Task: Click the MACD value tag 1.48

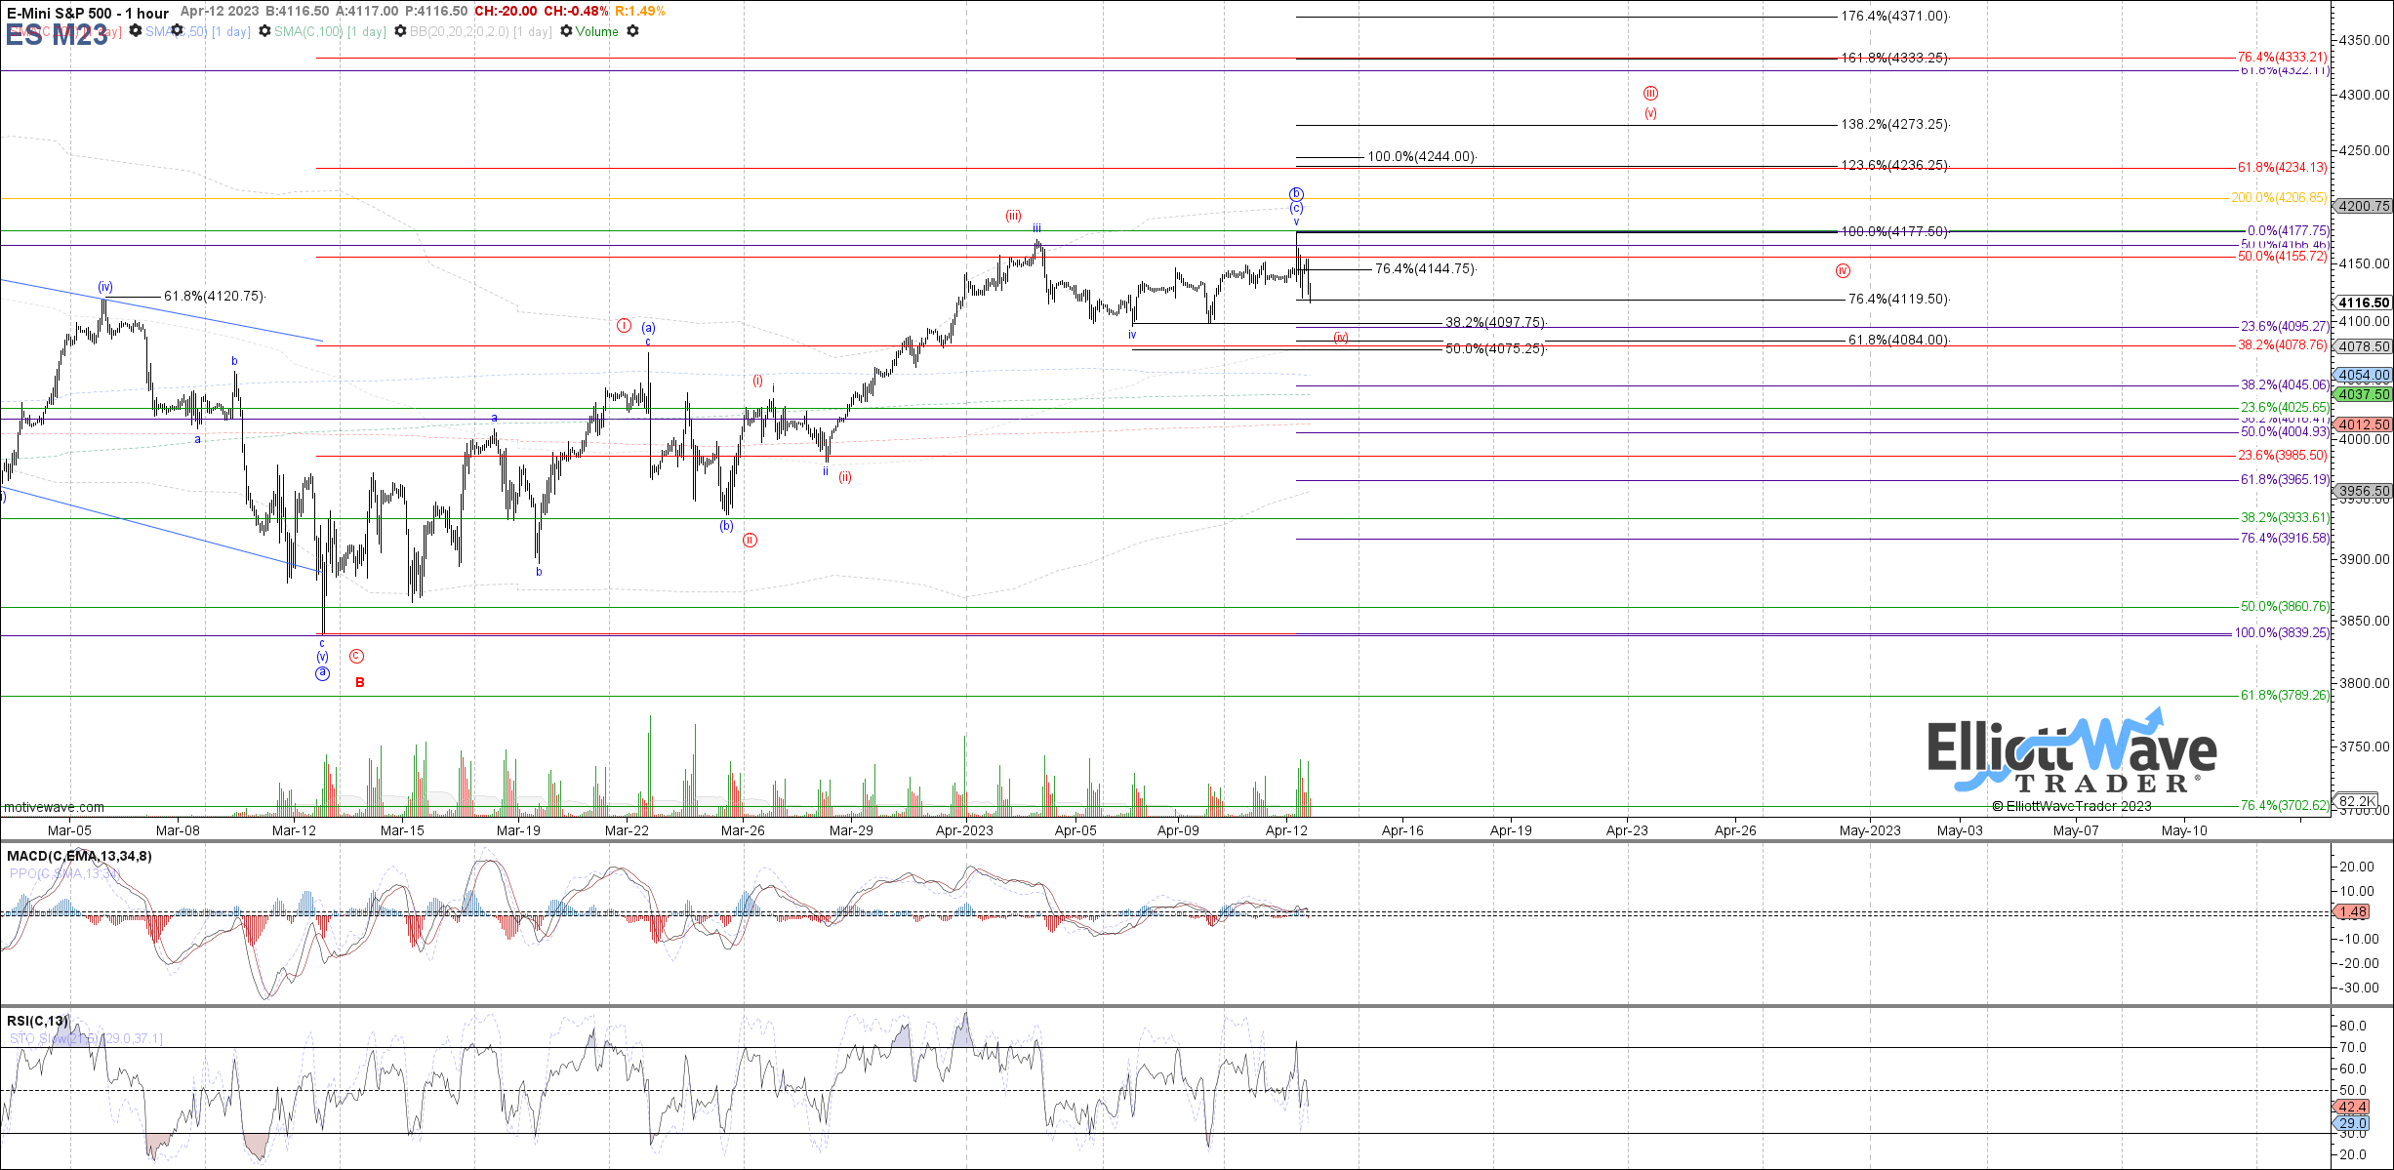Action: (x=2353, y=911)
